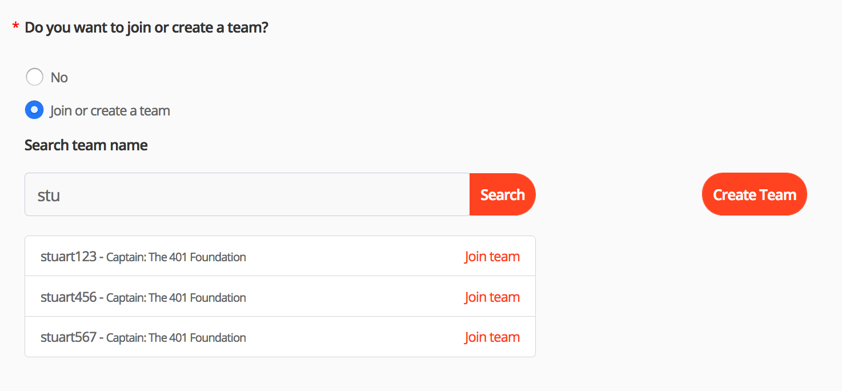Join team stuart456 via its link
Screen dimensions: 842x391
point(492,297)
